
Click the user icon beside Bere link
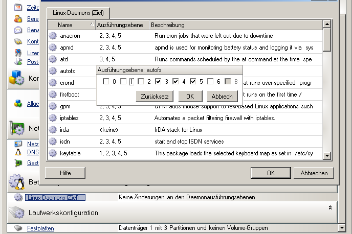tap(18, 18)
